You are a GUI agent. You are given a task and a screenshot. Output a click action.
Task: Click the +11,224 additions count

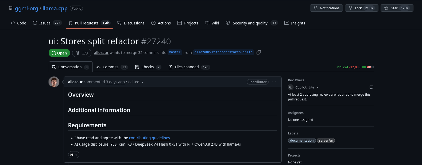(x=342, y=67)
